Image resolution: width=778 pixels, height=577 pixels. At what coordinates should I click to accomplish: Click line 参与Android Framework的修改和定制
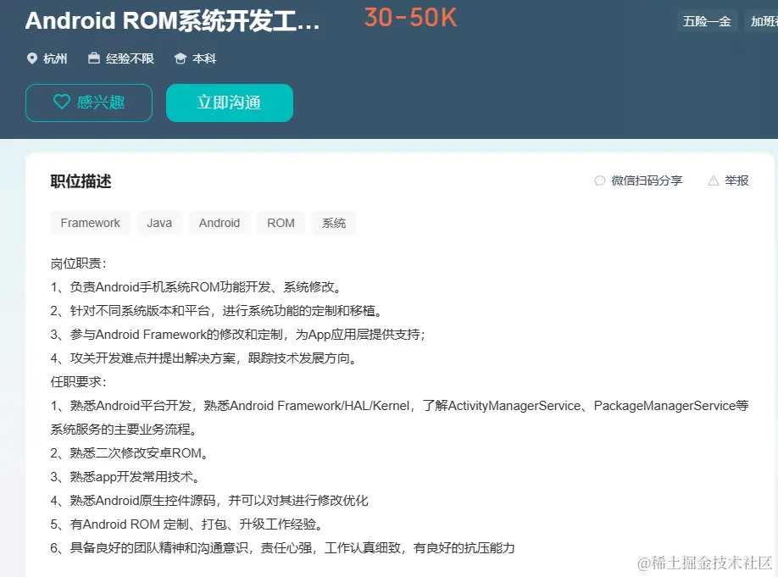pos(238,335)
